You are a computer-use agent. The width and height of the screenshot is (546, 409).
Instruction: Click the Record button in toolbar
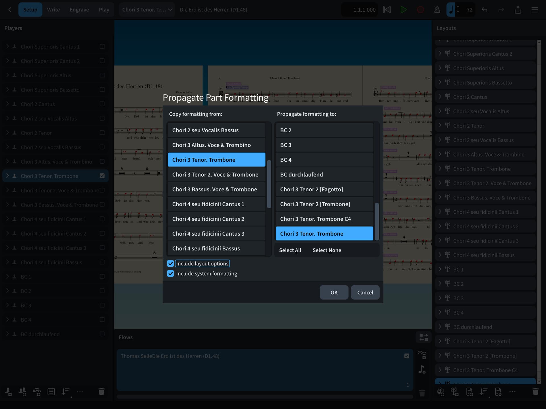420,10
